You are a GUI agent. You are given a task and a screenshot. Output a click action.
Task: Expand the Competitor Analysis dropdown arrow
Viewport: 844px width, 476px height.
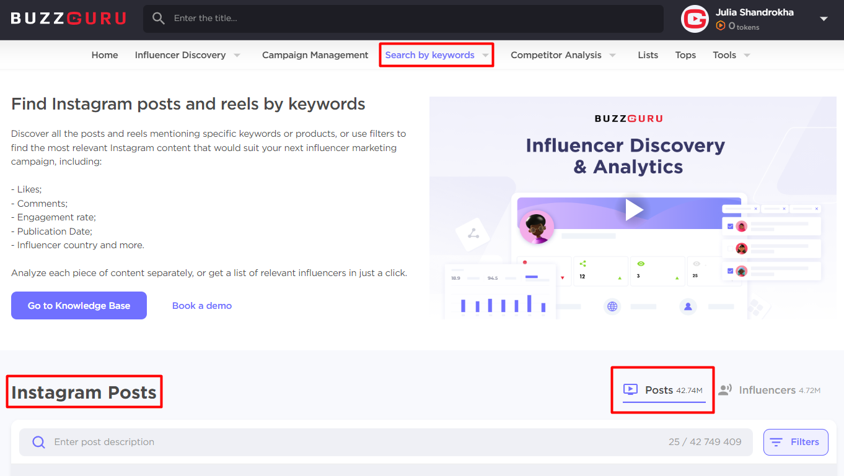(612, 55)
